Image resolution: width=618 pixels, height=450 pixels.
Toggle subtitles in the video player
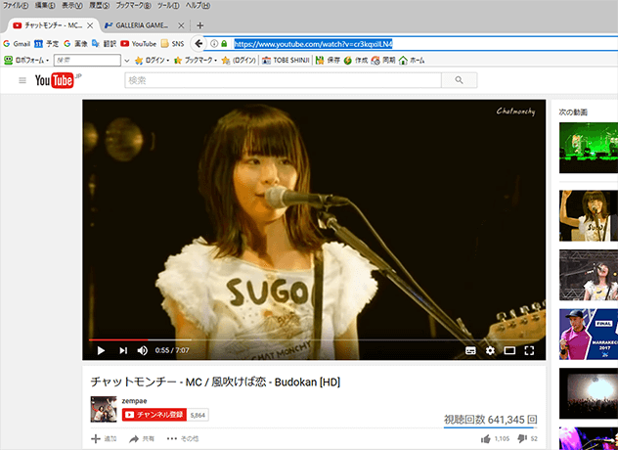tap(470, 350)
